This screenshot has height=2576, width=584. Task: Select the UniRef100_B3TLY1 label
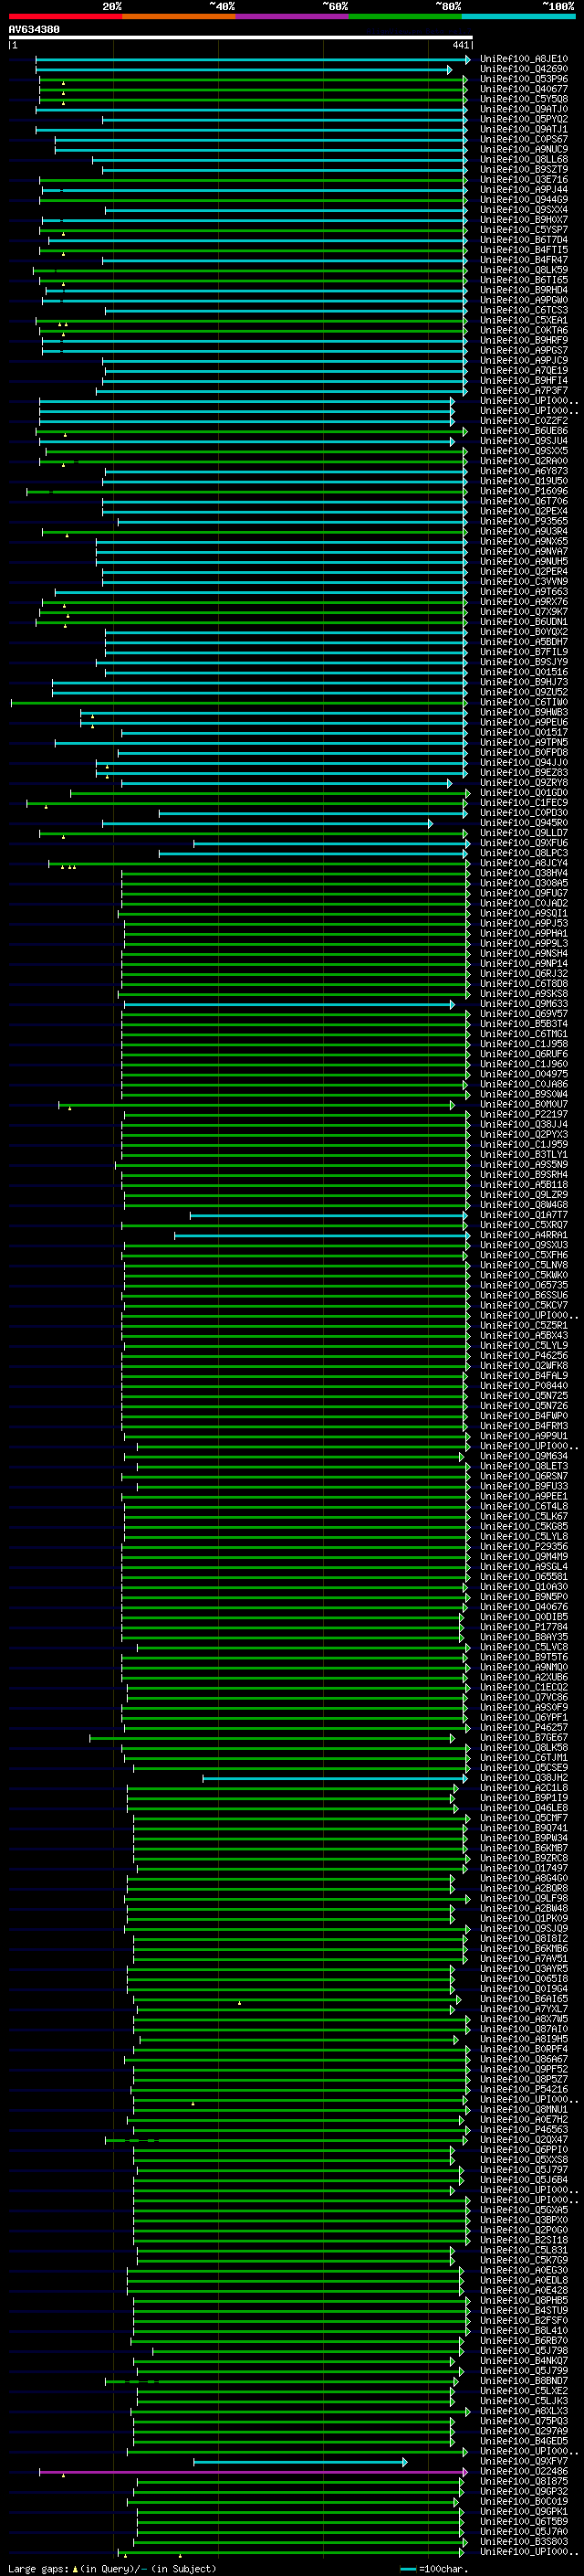click(x=524, y=1154)
